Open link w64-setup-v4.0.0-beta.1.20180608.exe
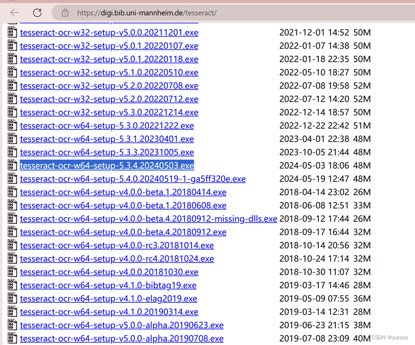 123,205
